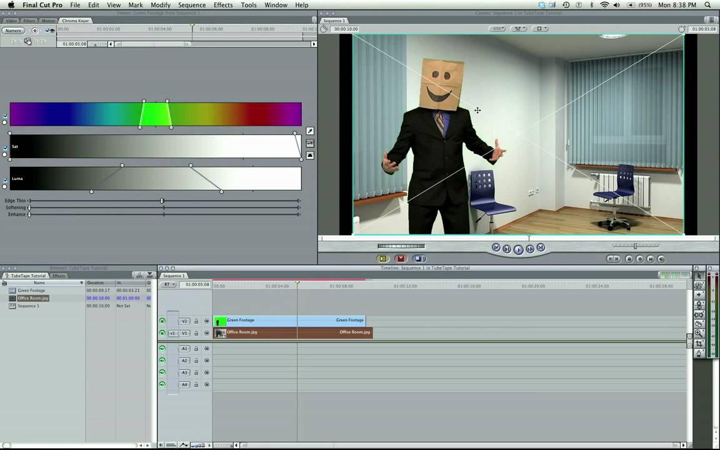Select the eyedropper Select Color tool
This screenshot has width=720, height=450.
coord(310,131)
